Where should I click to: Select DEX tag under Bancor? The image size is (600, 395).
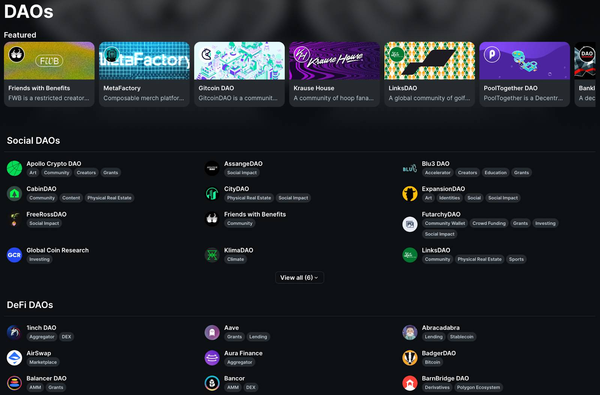251,388
